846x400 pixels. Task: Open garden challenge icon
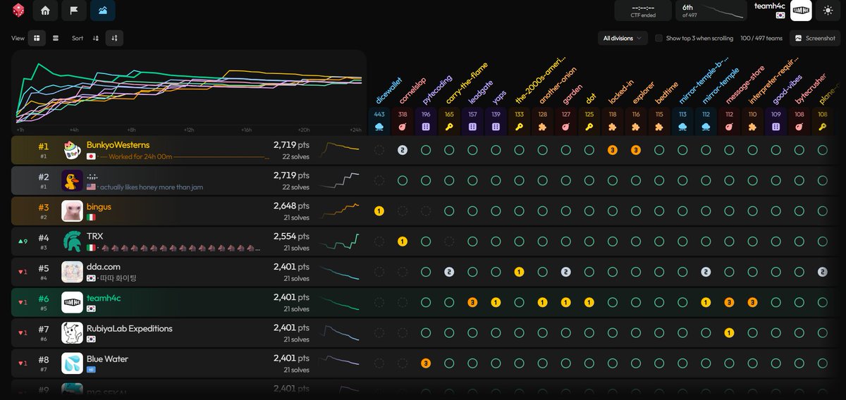tap(566, 127)
